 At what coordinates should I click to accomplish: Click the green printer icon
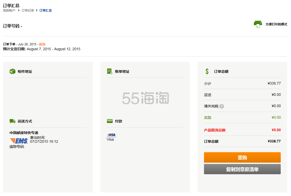coord(258,24)
